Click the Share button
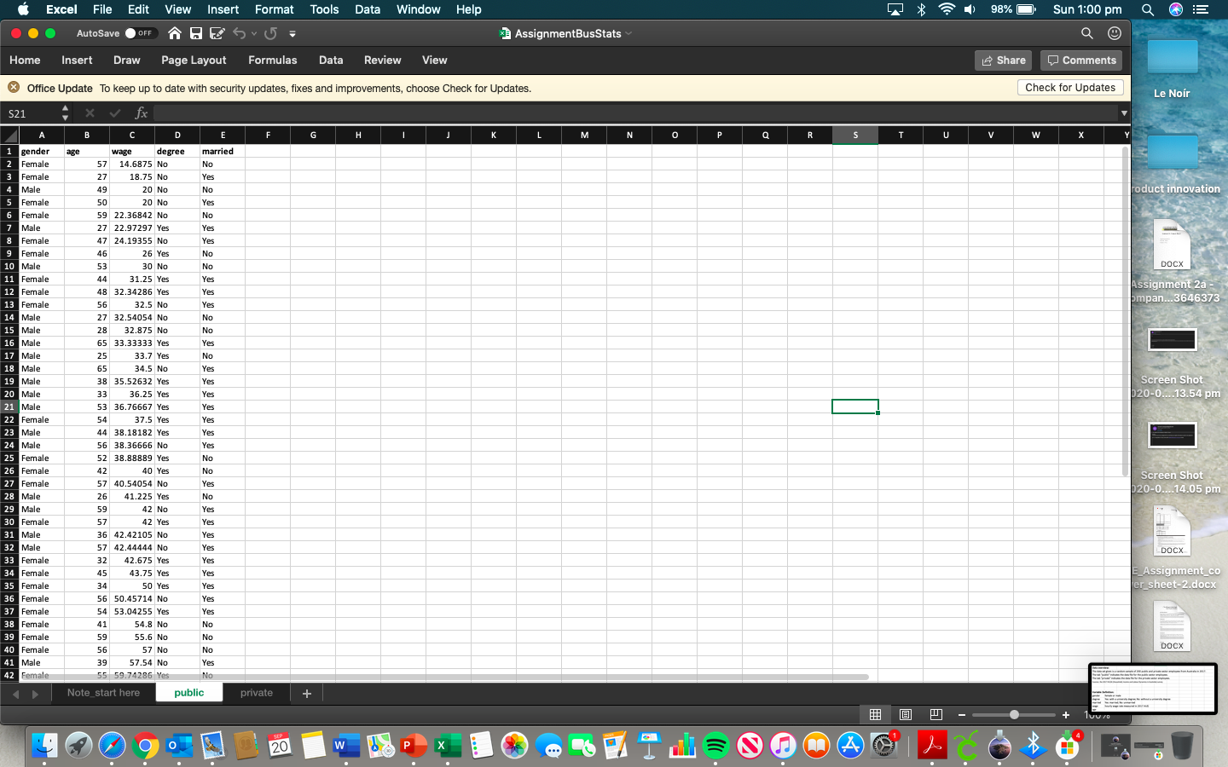The height and width of the screenshot is (767, 1228). tap(1003, 61)
